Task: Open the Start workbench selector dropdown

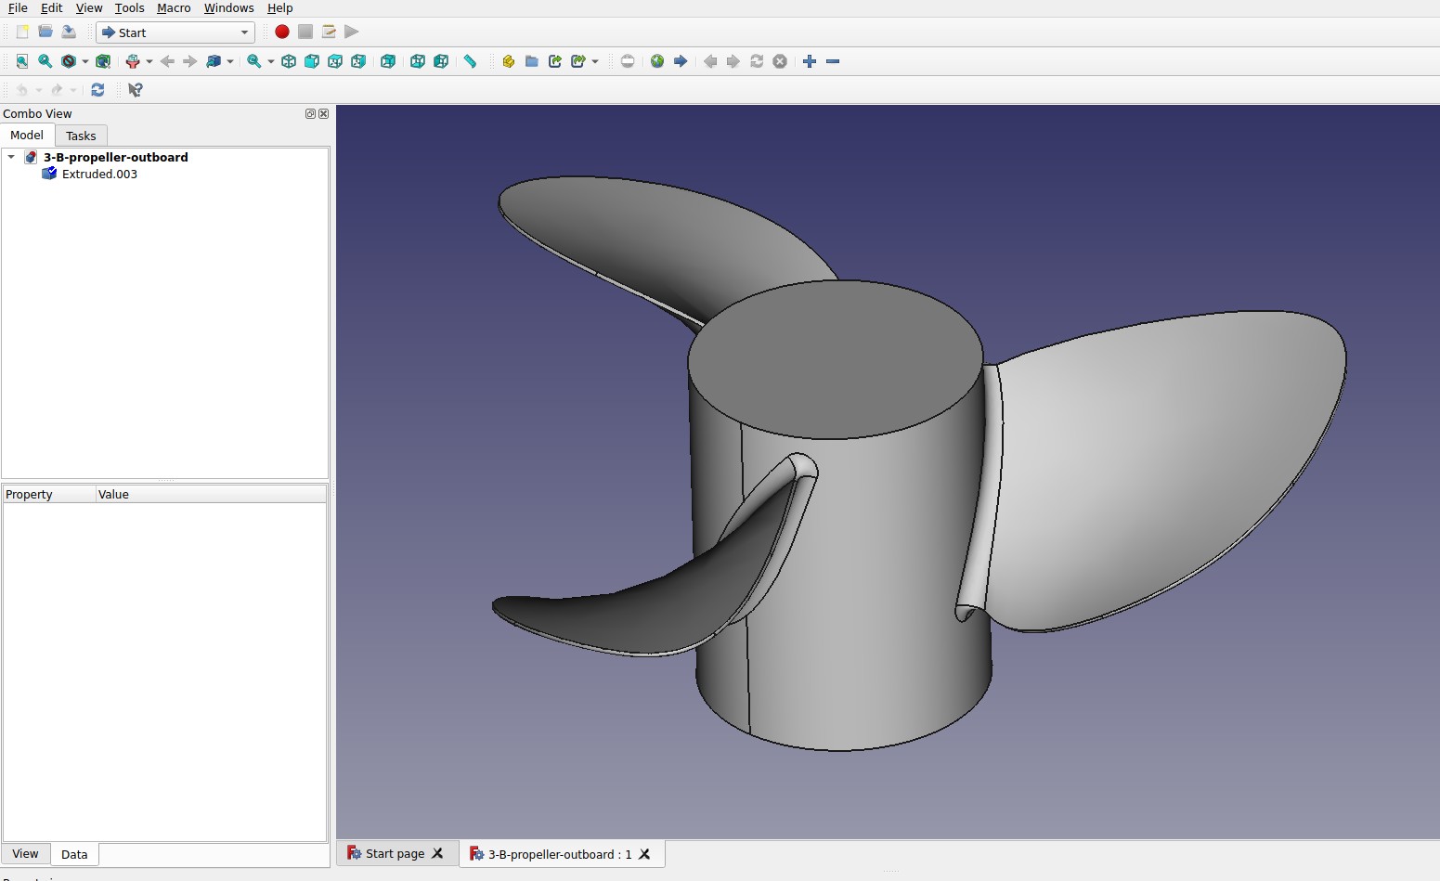Action: click(175, 32)
